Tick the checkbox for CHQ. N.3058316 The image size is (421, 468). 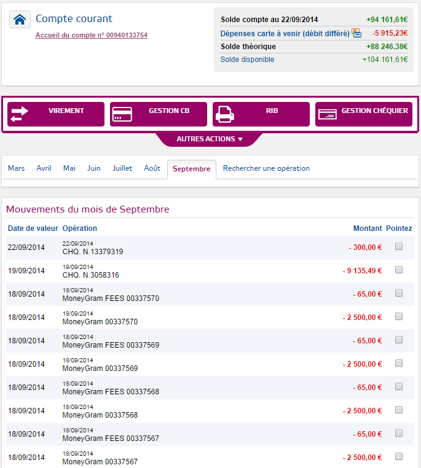pos(399,270)
